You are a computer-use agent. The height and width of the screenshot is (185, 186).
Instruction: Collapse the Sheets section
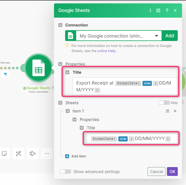point(60,103)
